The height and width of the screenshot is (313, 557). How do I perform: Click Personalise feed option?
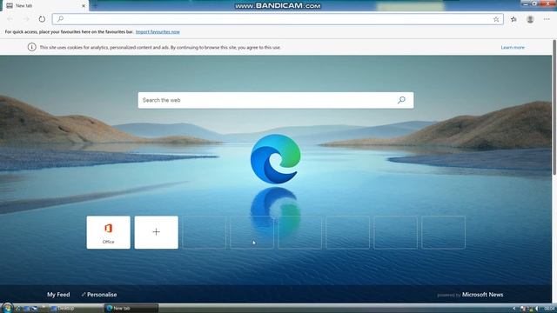(99, 295)
